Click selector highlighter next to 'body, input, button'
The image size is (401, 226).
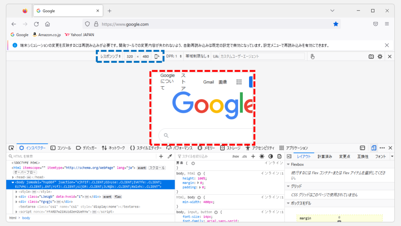(x=216, y=212)
